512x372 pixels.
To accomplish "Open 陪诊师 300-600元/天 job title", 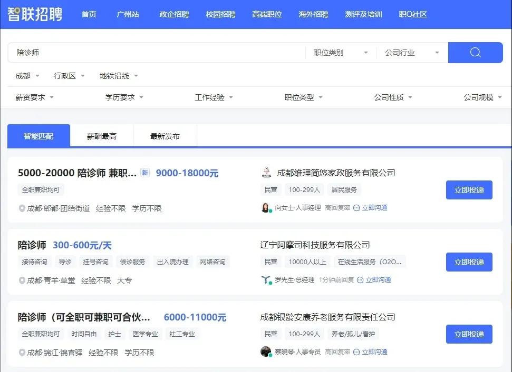I will 32,245.
